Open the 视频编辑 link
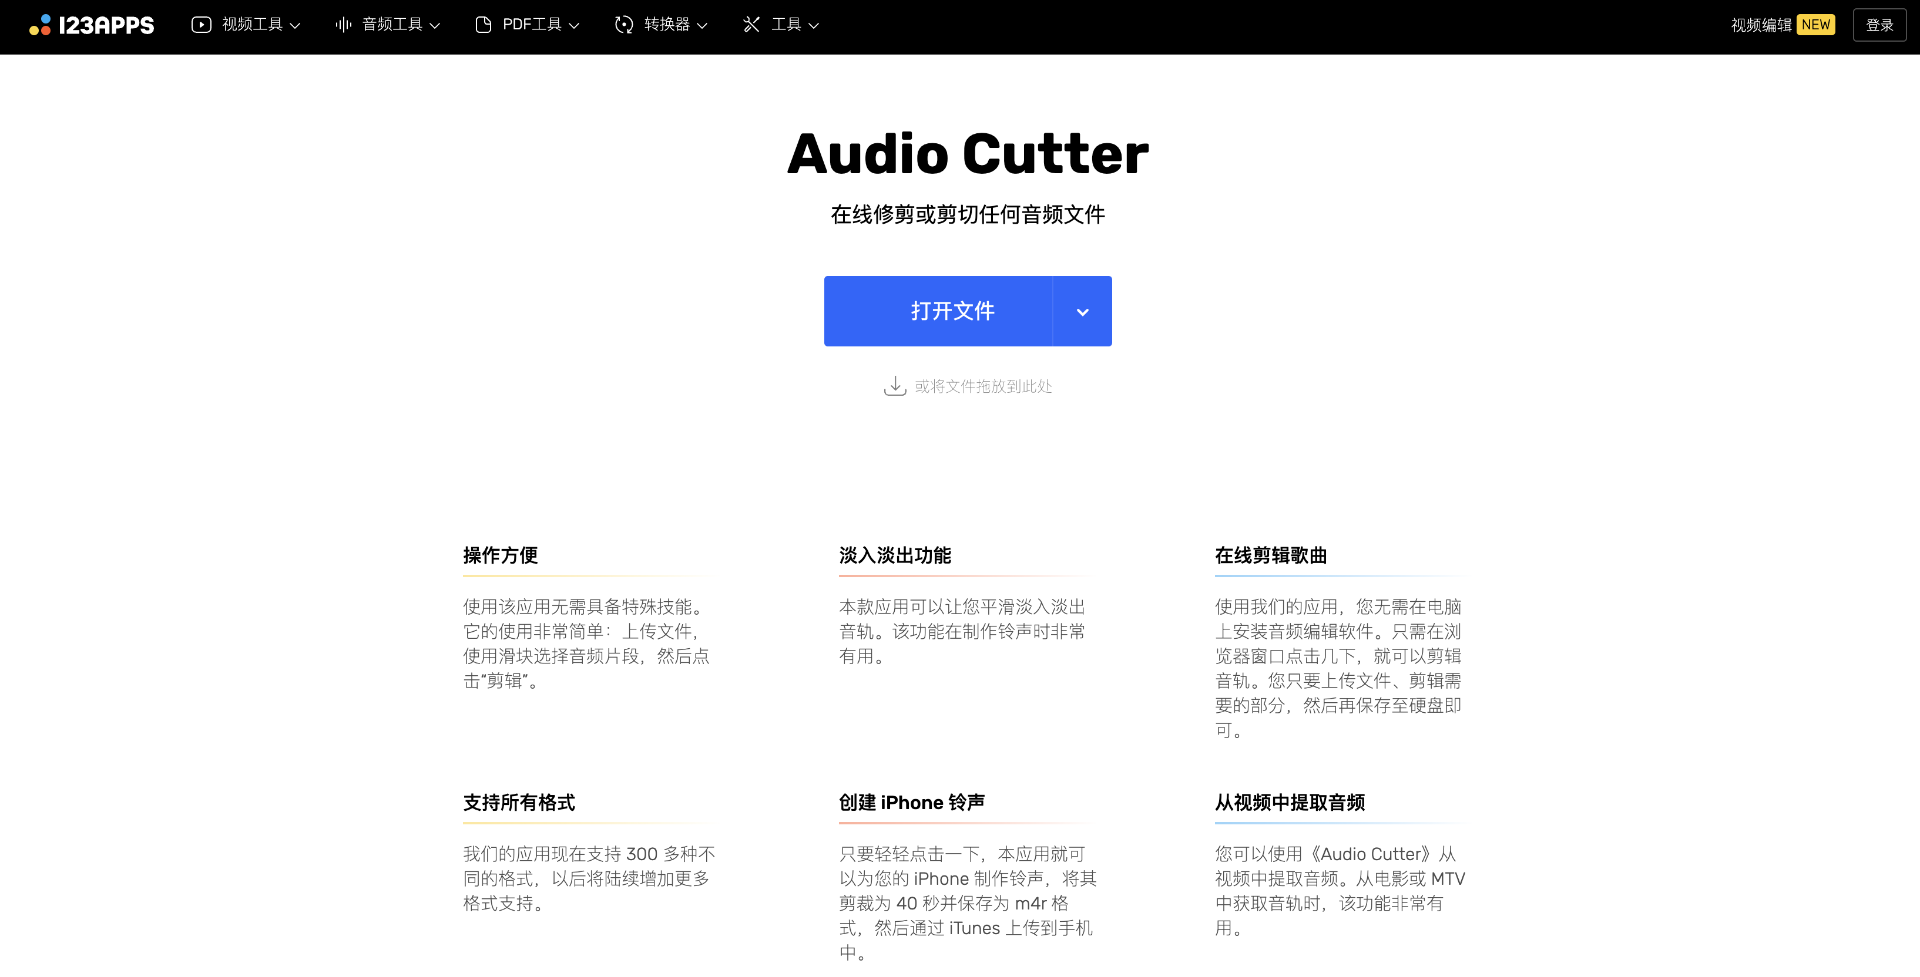Viewport: 1920px width, 977px height. pos(1761,25)
